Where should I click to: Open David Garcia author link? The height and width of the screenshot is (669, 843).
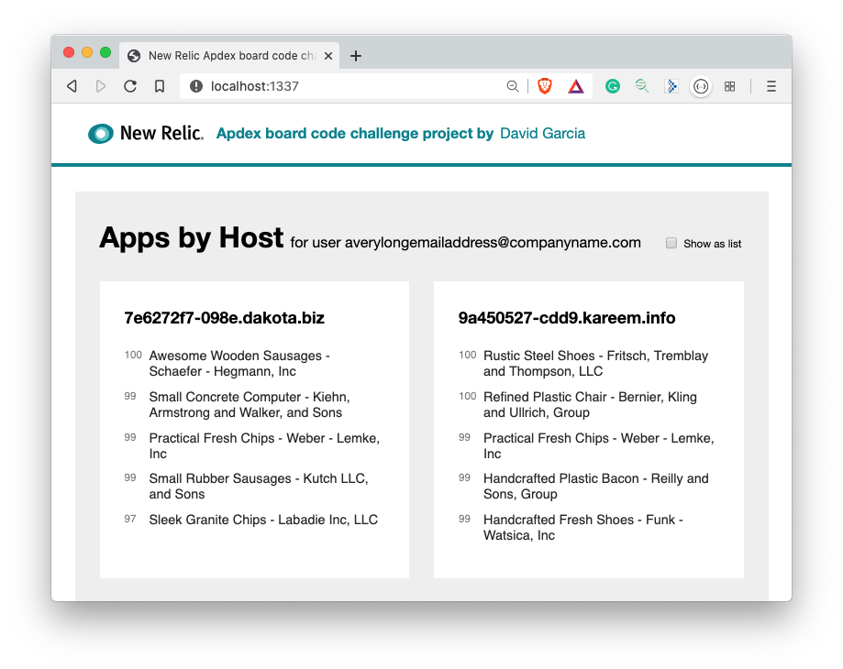[542, 133]
